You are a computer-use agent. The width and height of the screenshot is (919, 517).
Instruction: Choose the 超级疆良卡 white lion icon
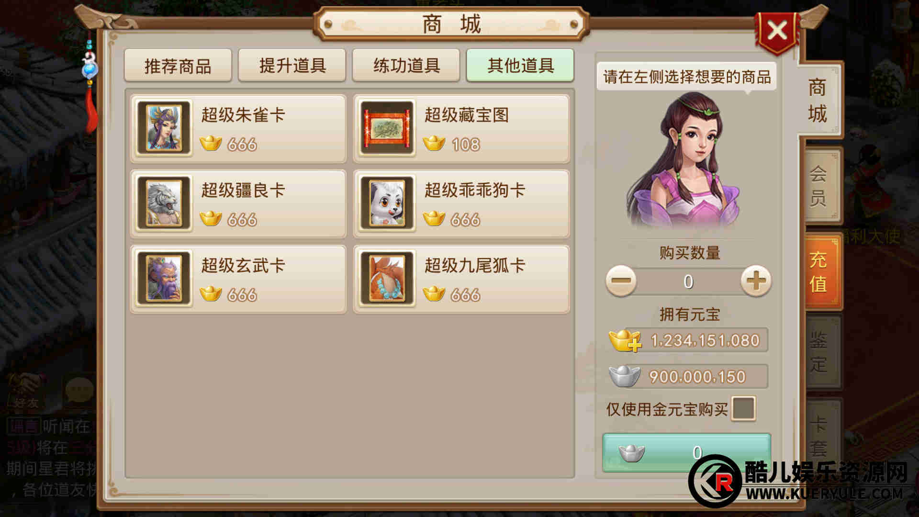click(x=163, y=203)
